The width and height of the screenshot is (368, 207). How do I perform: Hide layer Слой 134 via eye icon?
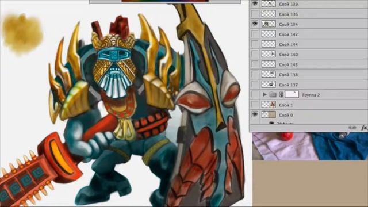tap(255, 24)
